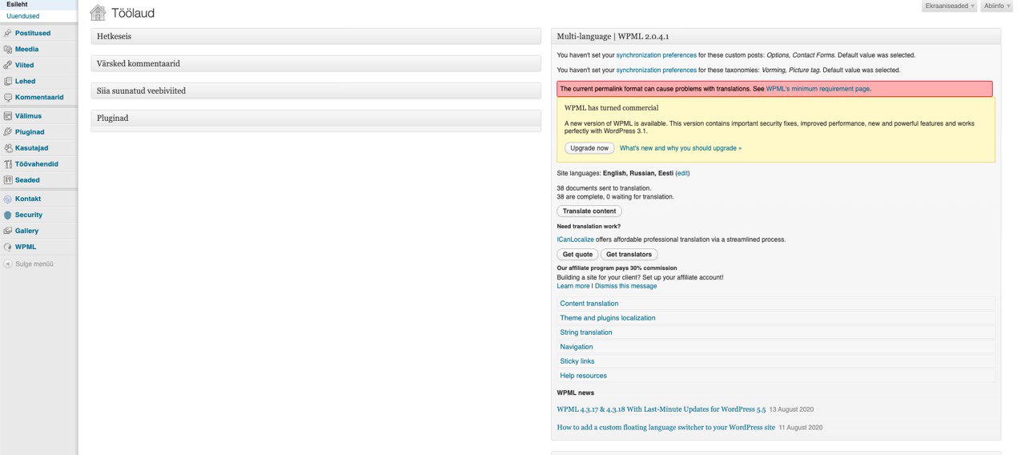The width and height of the screenshot is (1025, 455).
Task: Open the Kommentaarid menu
Action: (39, 97)
